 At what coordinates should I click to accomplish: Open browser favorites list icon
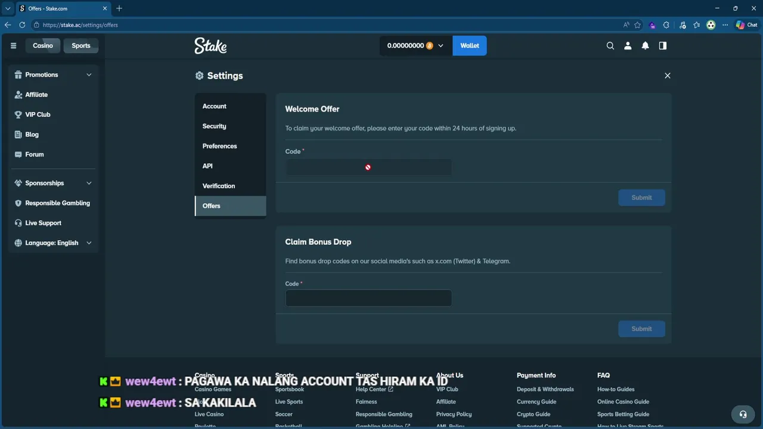coord(696,25)
